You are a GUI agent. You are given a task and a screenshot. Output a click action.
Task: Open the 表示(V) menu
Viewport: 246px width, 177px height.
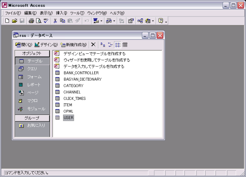(46, 13)
